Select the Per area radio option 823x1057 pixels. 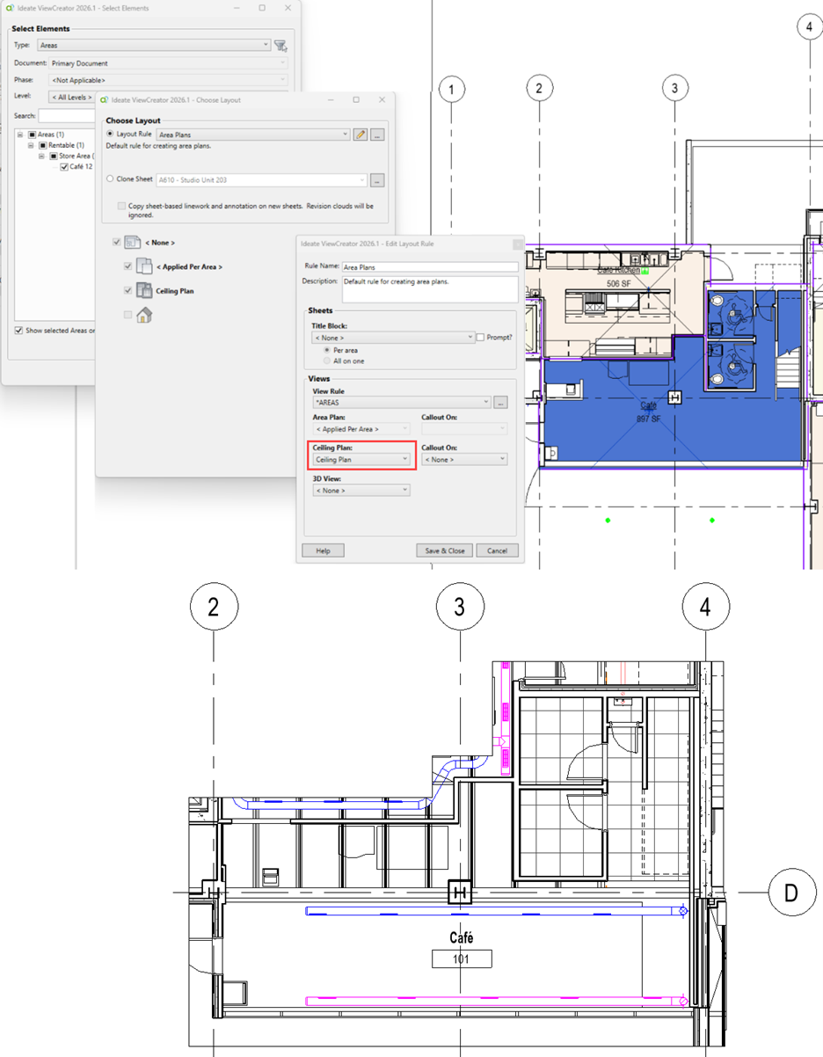pos(327,350)
